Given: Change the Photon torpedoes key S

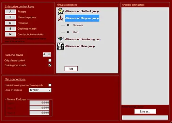Looking at the screenshot, I should 10,17.
